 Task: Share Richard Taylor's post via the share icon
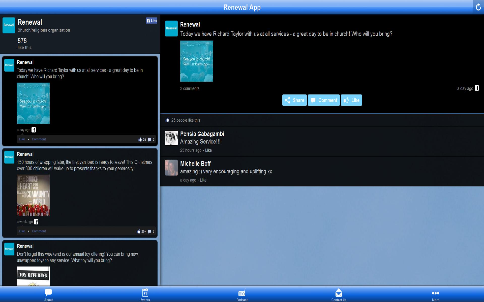pos(294,100)
